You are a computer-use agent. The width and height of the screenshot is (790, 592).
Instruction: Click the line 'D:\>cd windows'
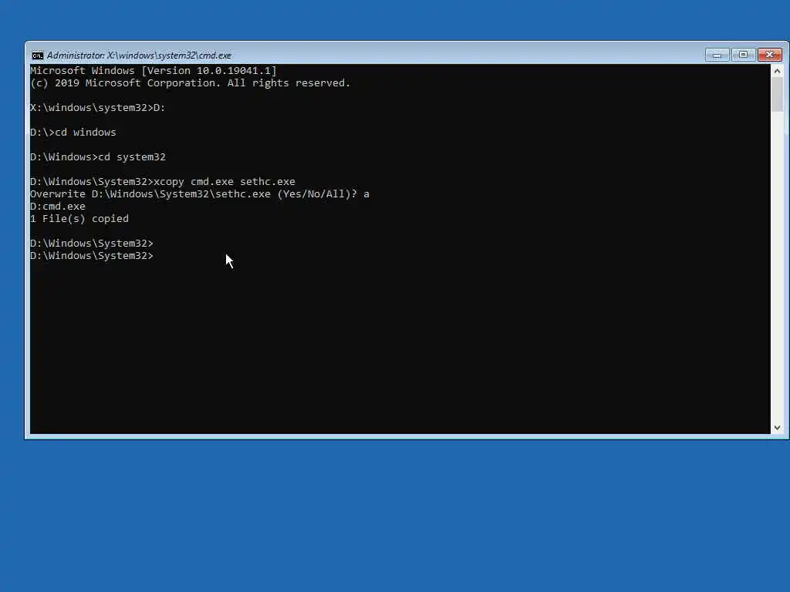coord(73,133)
